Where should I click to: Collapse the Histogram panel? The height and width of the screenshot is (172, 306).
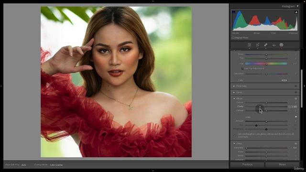click(297, 6)
